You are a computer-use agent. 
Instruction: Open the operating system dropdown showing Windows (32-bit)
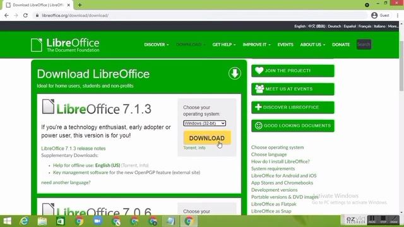pyautogui.click(x=205, y=124)
